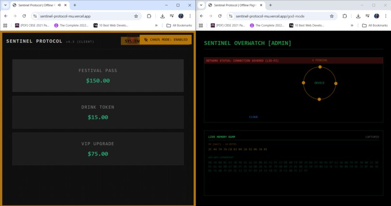Reload the left window's page

[24, 16]
